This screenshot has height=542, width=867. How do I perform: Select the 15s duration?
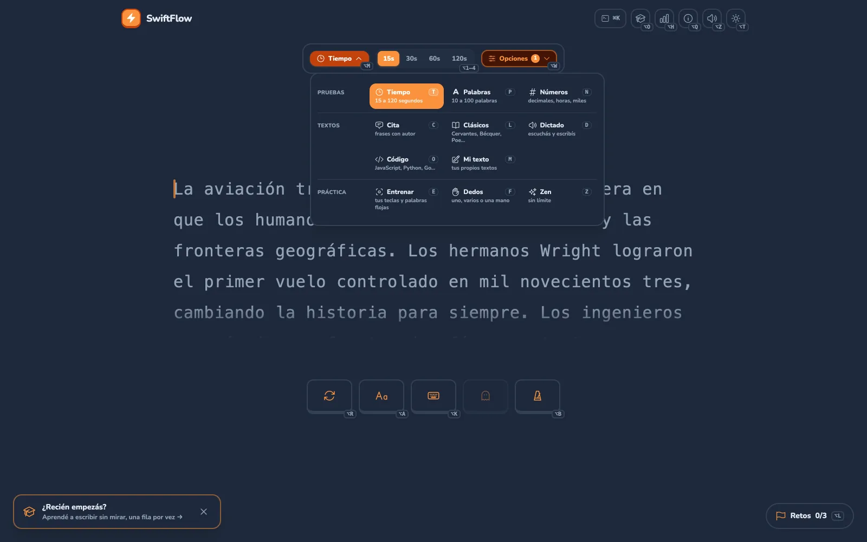389,59
